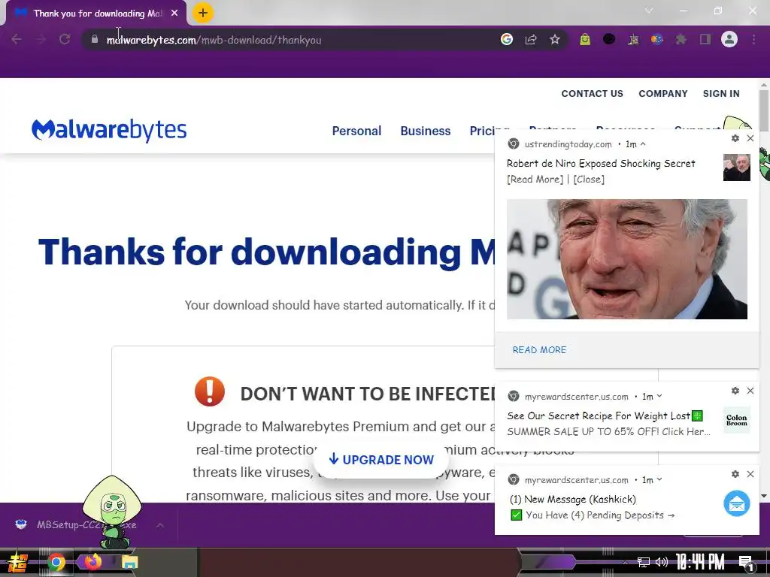Open the tab search chevron
This screenshot has height=577, width=770.
click(x=649, y=11)
